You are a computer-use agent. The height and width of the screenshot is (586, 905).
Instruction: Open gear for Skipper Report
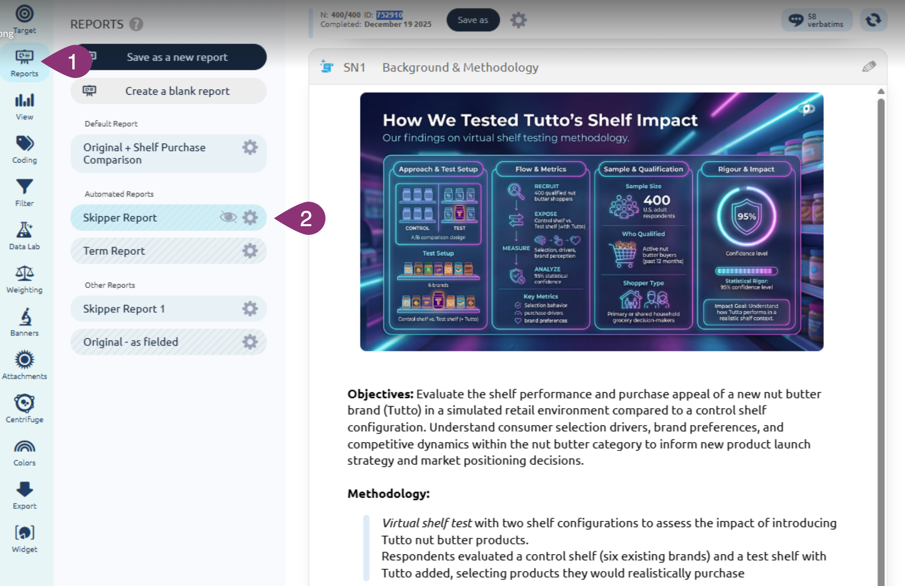(x=250, y=217)
